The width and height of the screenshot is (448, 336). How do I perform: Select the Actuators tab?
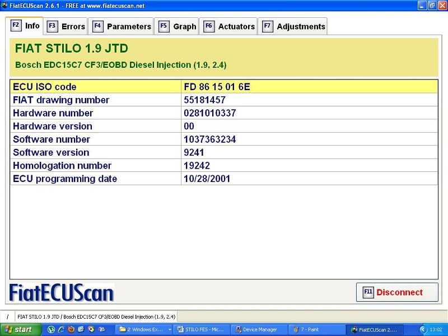point(229,26)
